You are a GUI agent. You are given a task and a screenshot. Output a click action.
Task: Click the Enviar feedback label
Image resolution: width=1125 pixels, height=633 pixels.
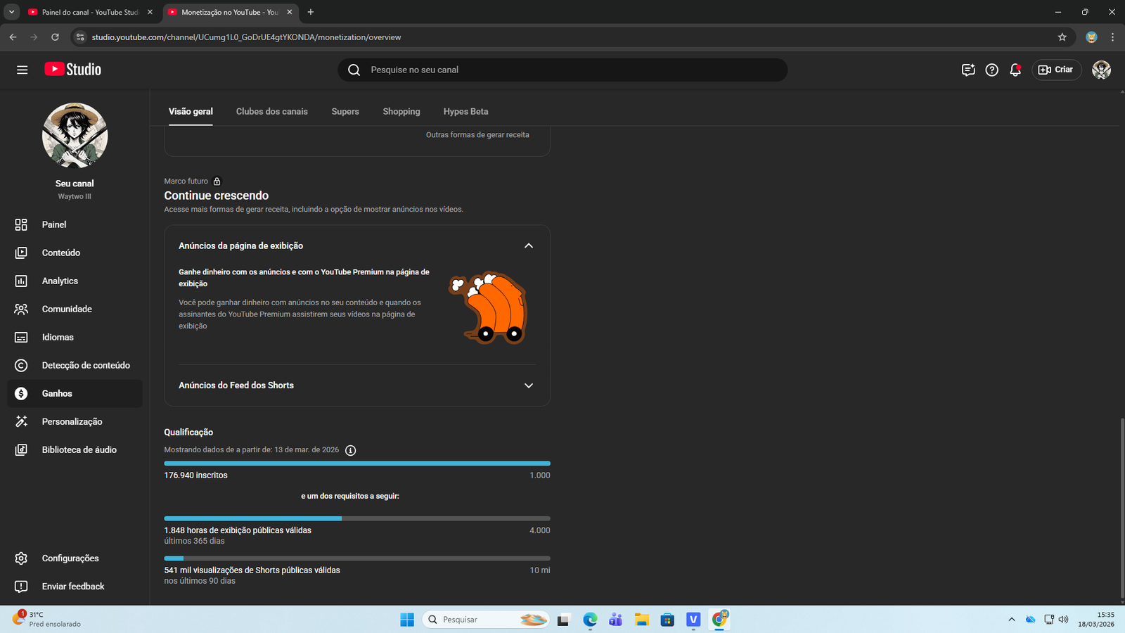[73, 586]
